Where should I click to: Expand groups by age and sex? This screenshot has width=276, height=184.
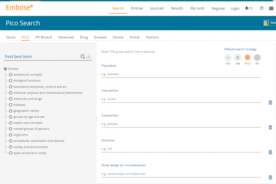coord(10,117)
